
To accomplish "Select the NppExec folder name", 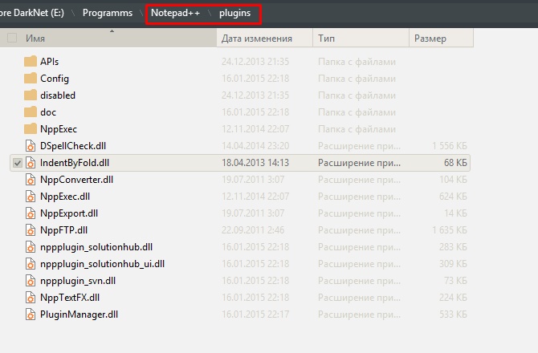I will pos(59,129).
